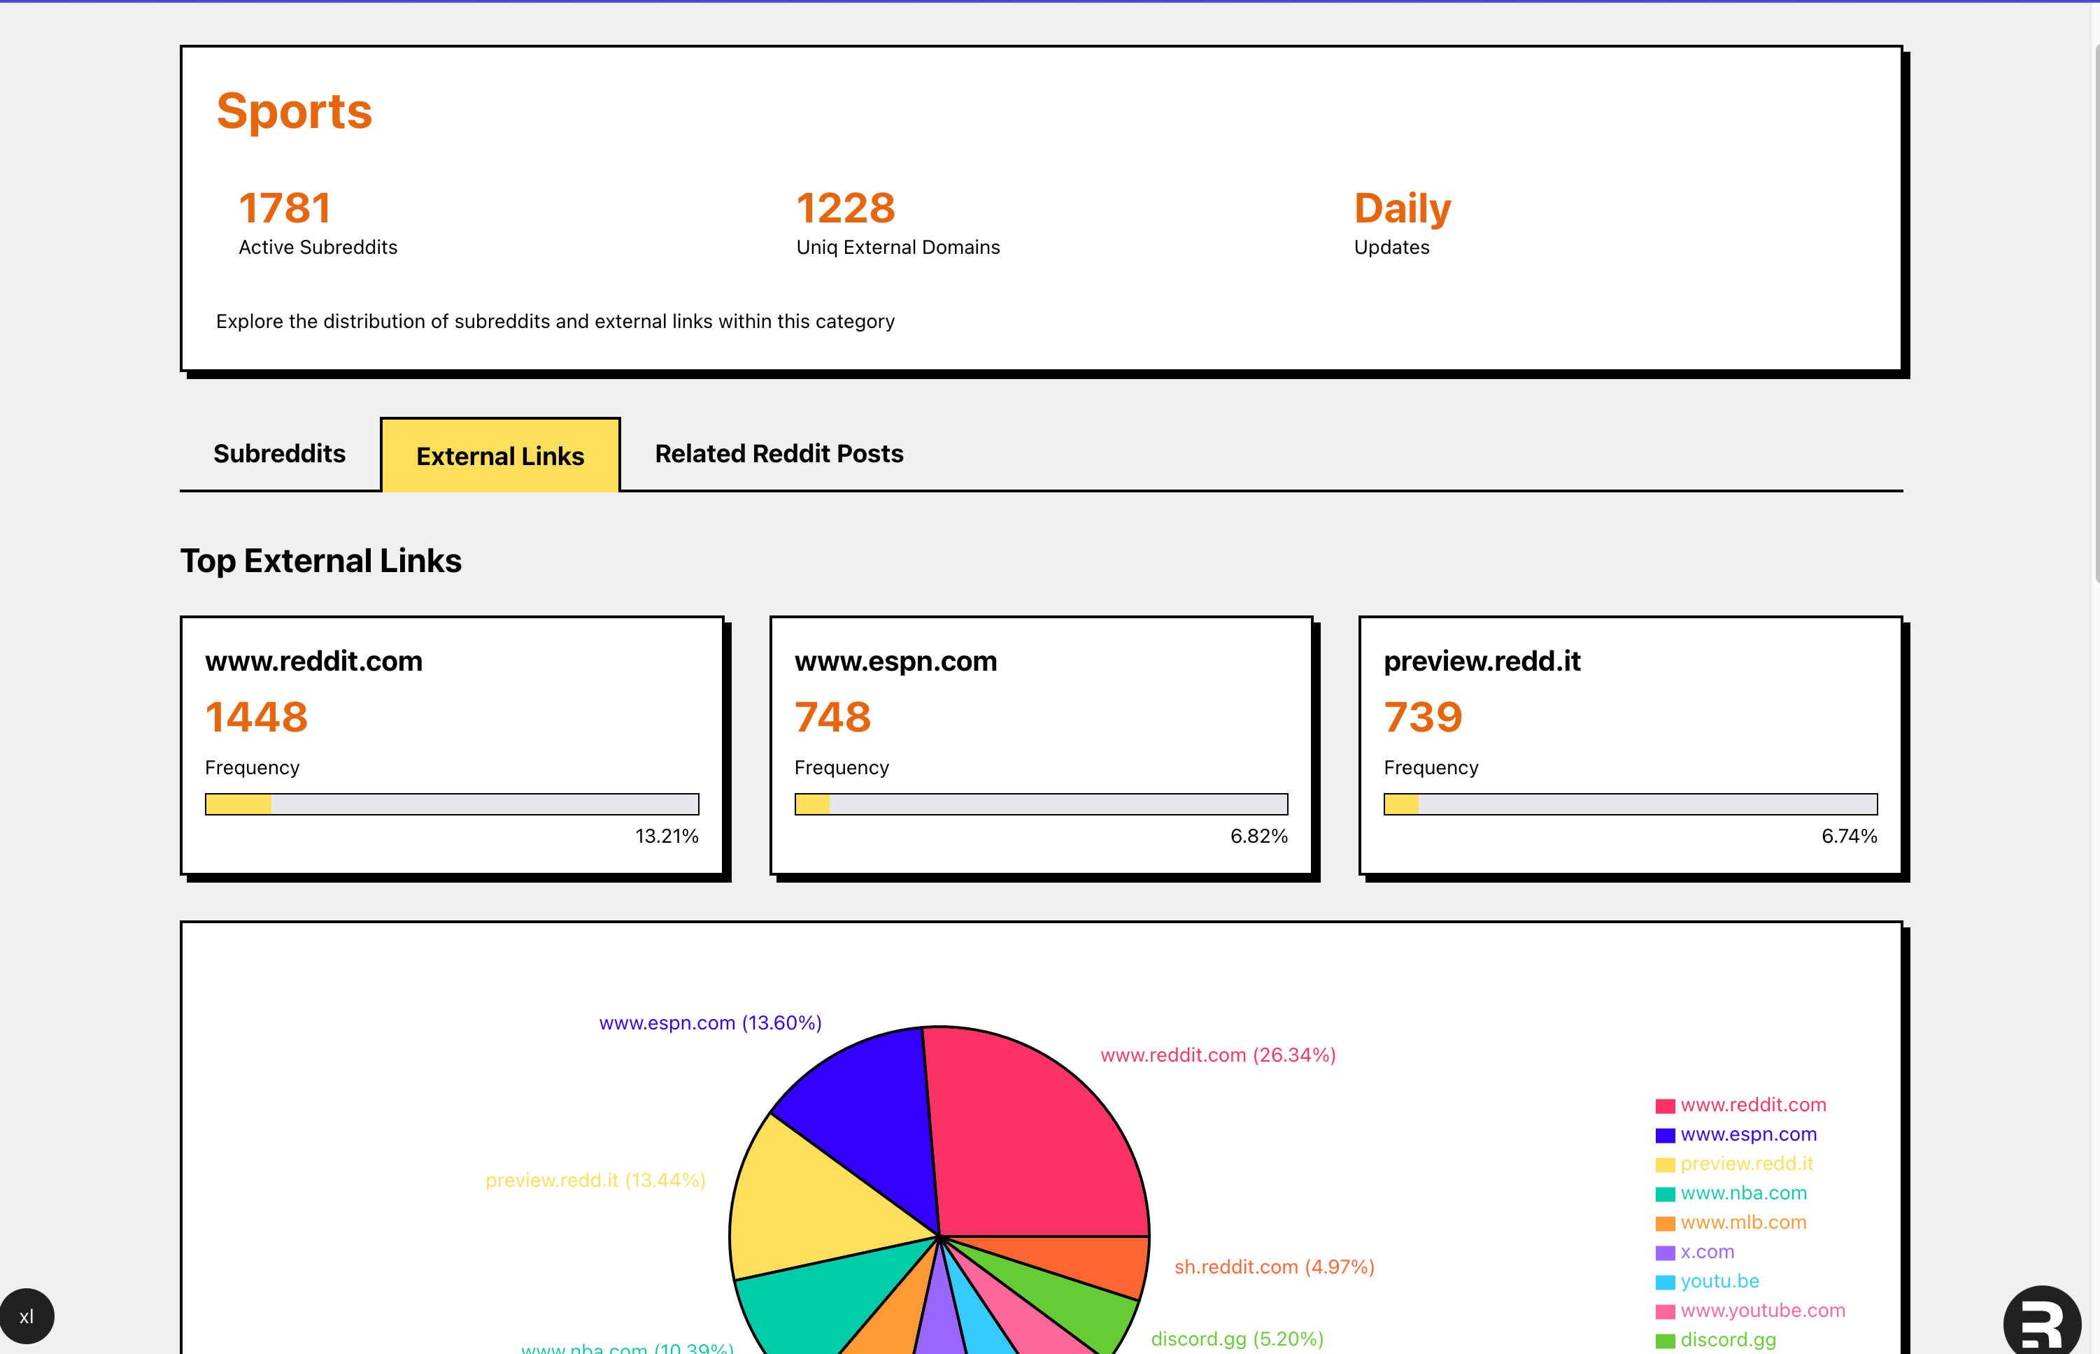Click the www.mlb.com legend swatch
The image size is (2100, 1354).
1665,1223
